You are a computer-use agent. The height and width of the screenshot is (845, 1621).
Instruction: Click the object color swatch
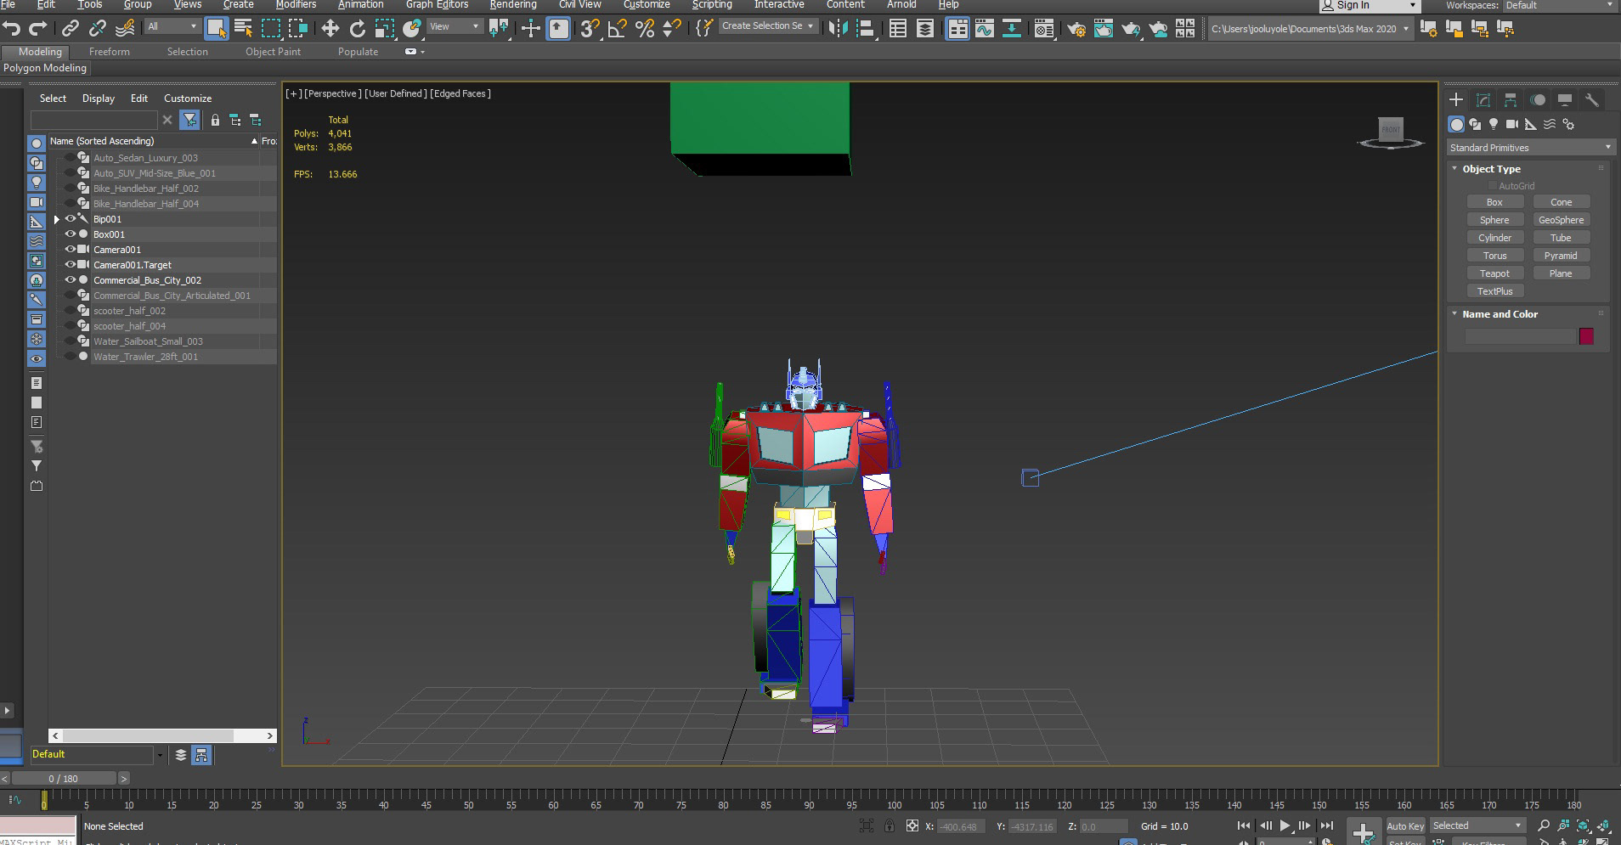point(1586,336)
